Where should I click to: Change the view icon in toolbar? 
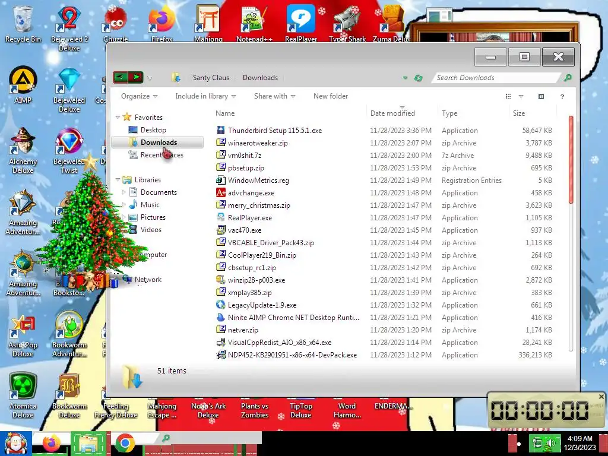coord(508,96)
